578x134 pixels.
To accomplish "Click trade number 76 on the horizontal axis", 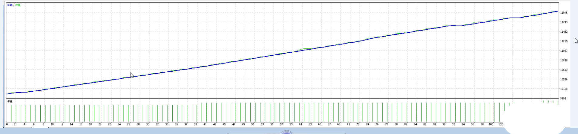I will coord(377,124).
